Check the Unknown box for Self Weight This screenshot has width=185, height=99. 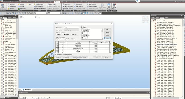pos(63,44)
